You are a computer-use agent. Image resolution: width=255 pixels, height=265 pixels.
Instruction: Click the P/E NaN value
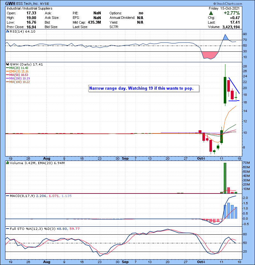[x=97, y=13]
